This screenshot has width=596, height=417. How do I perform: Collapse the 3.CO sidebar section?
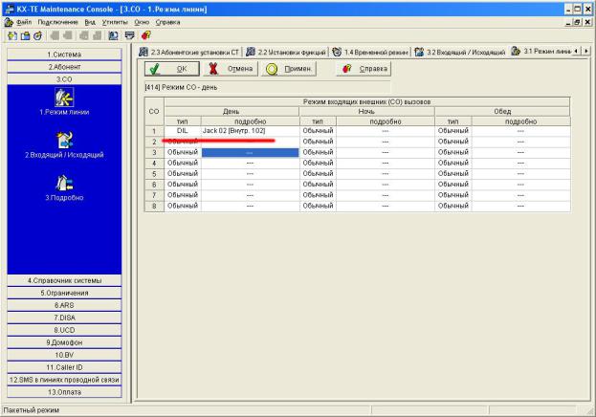(x=64, y=79)
